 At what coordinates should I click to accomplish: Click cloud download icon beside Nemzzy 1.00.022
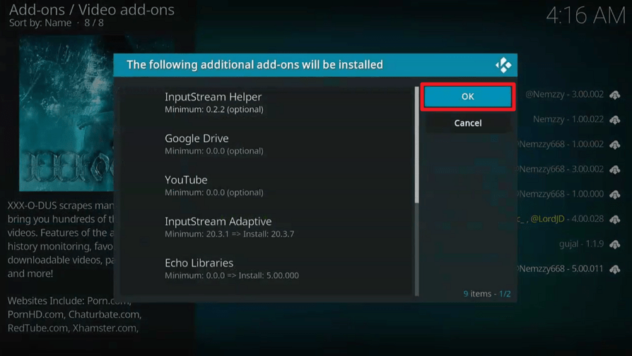tap(614, 120)
